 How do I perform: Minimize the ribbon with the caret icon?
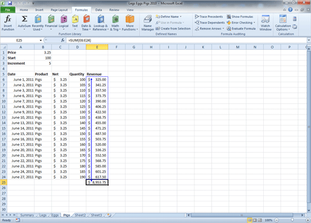pos(285,10)
